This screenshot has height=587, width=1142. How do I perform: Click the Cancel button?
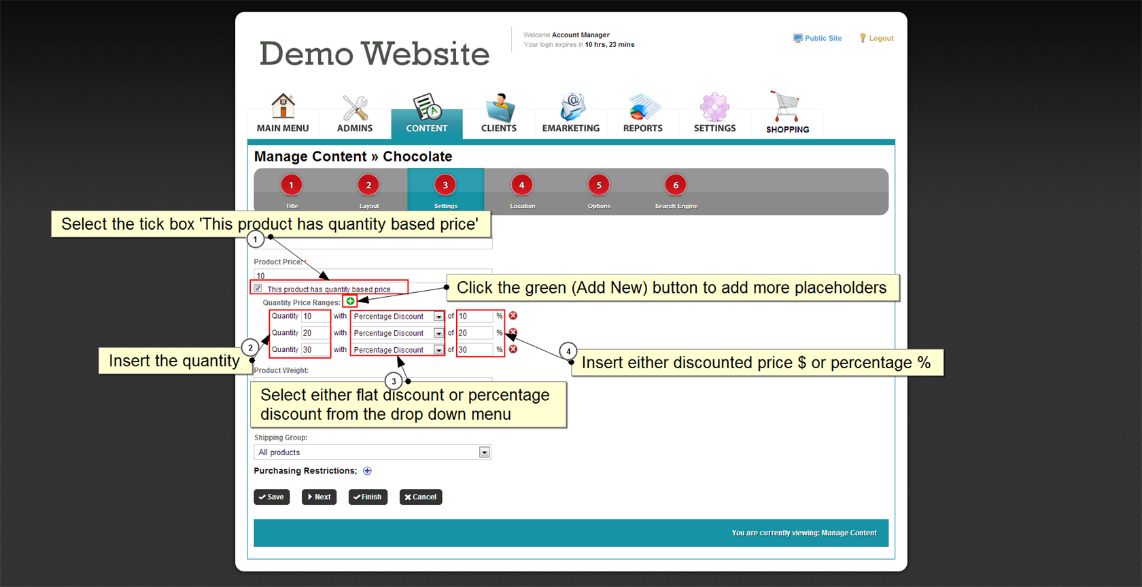[421, 497]
